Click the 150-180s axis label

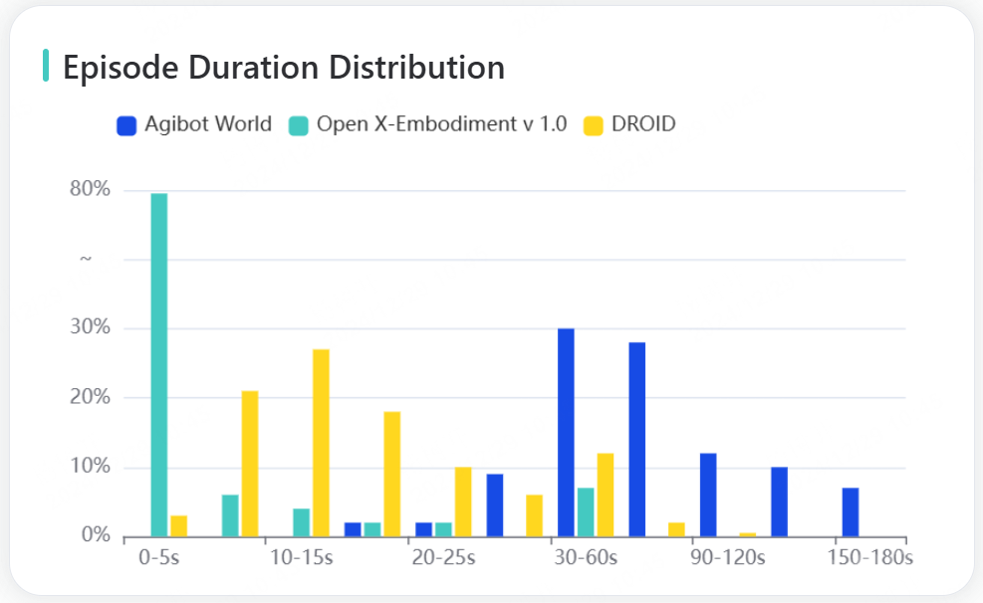click(870, 557)
